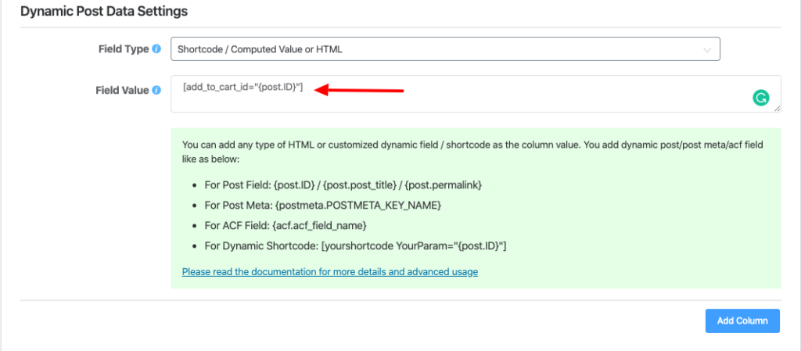The image size is (801, 351).
Task: Click the Field Value label
Action: 121,90
